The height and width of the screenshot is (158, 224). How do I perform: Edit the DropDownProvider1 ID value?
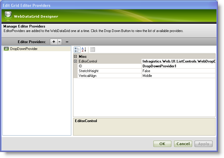tap(178, 66)
